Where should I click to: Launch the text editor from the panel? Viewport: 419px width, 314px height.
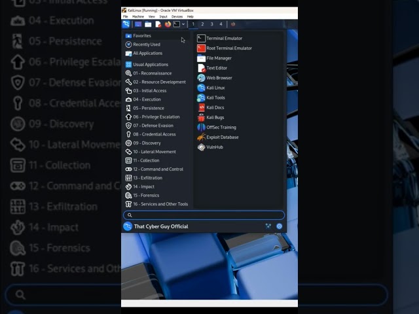click(x=158, y=25)
